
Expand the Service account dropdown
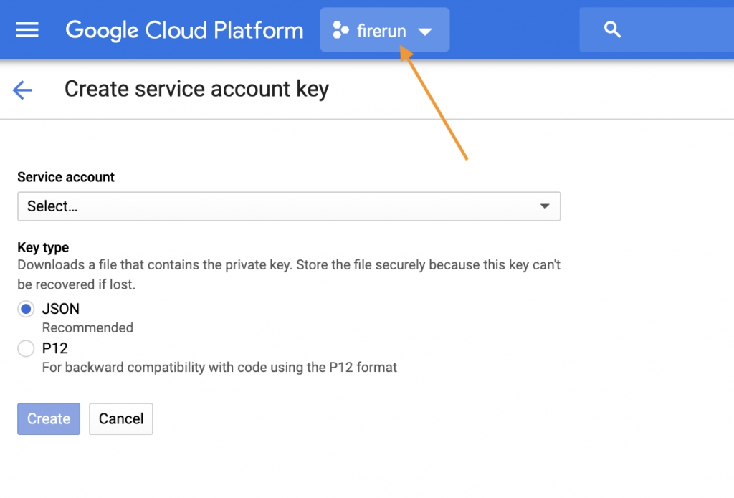[289, 206]
